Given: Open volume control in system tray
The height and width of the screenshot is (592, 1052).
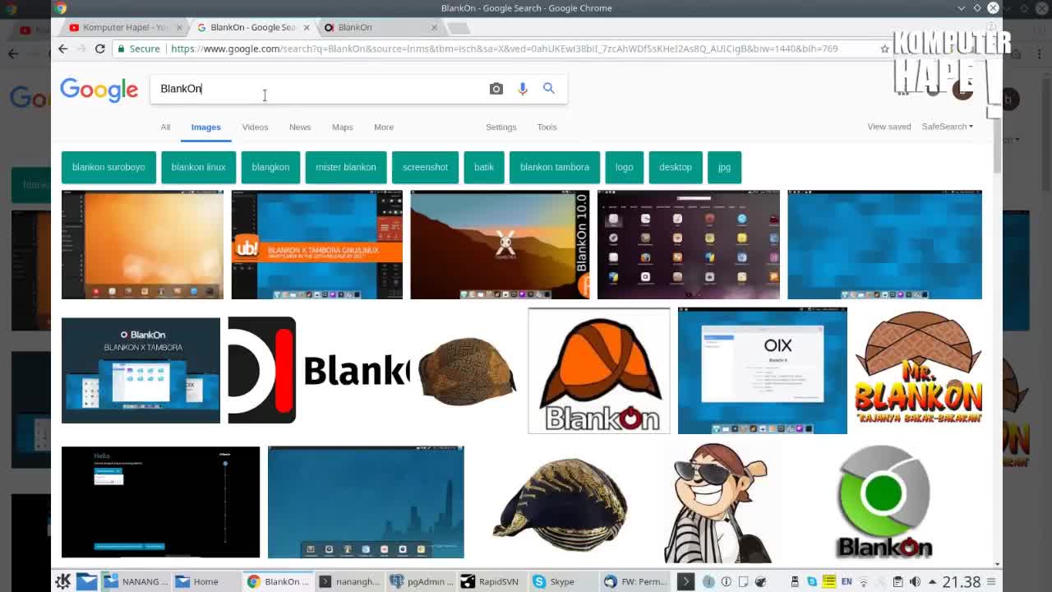Looking at the screenshot, I should pos(915,582).
